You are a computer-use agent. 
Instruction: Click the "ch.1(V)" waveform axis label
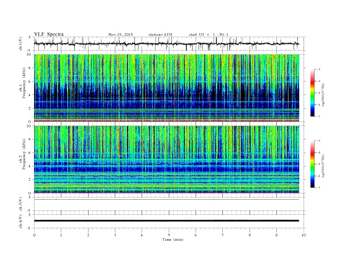click(x=21, y=44)
